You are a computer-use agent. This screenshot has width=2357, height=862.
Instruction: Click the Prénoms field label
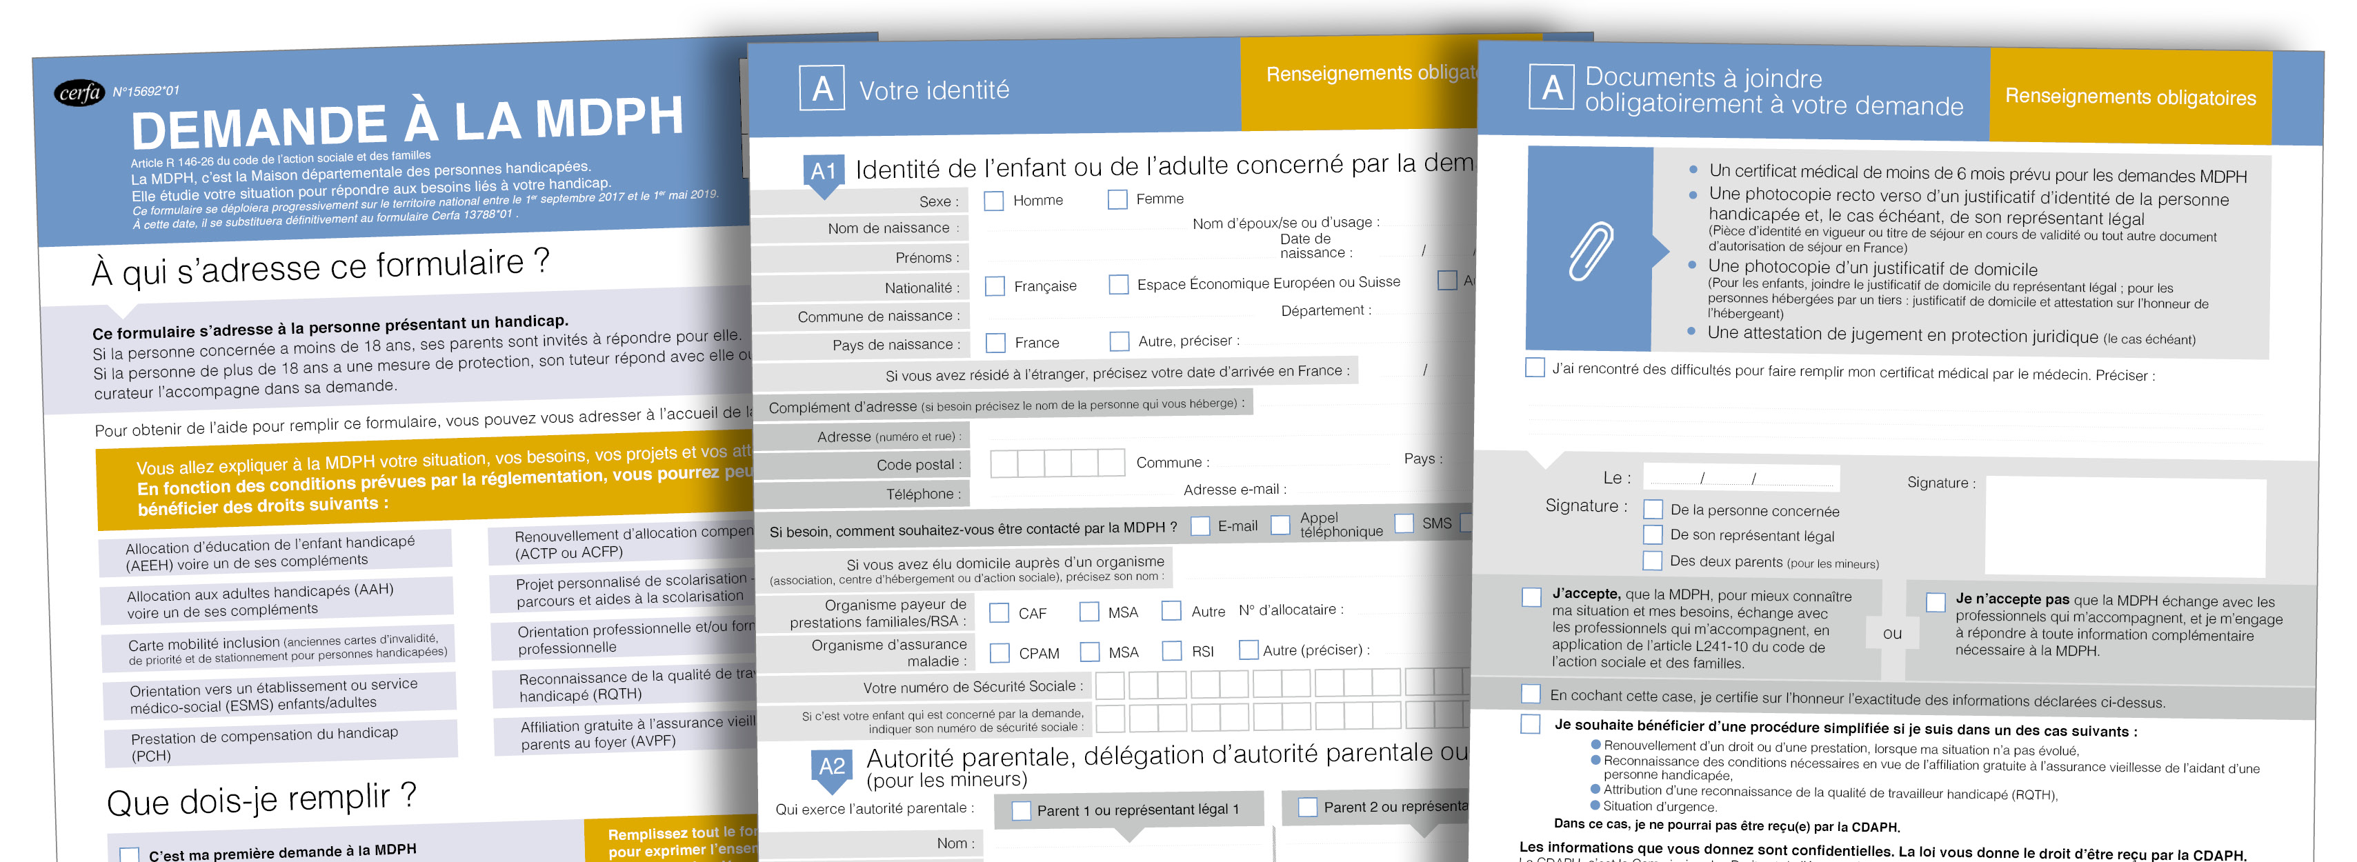tap(927, 258)
